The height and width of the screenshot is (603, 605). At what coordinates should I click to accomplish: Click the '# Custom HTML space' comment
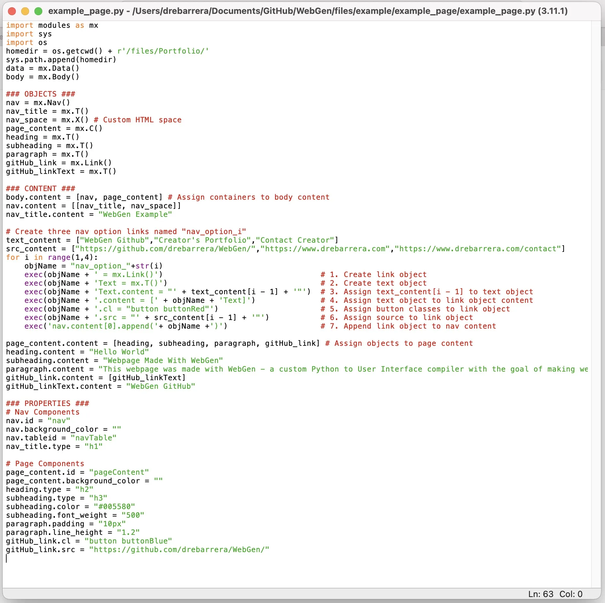(x=138, y=120)
